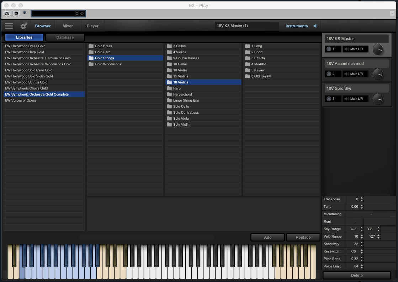Image resolution: width=398 pixels, height=282 pixels.
Task: Click the 11 Violins folder icon
Action: click(x=169, y=76)
